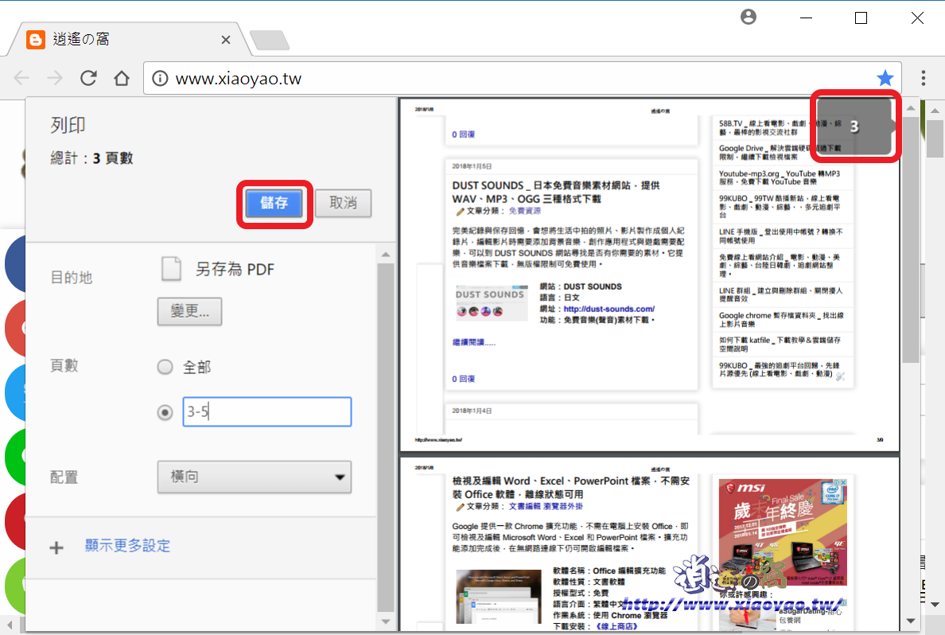Cancel printing with 取消 button

tap(343, 203)
